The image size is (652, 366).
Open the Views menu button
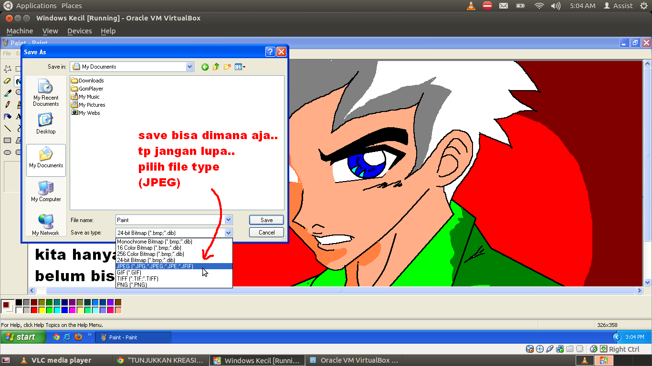point(240,67)
